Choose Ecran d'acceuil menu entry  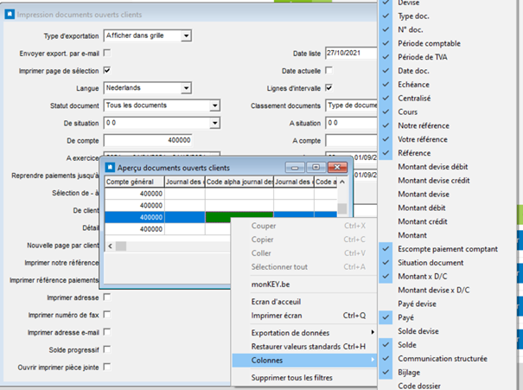coord(304,302)
